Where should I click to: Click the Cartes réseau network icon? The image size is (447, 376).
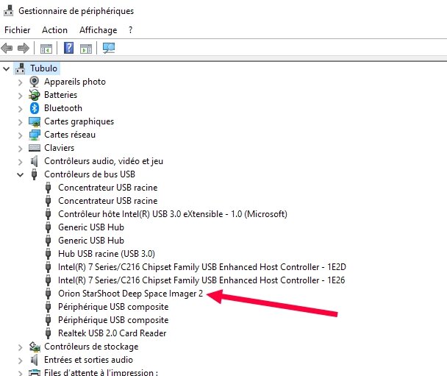[x=35, y=135]
